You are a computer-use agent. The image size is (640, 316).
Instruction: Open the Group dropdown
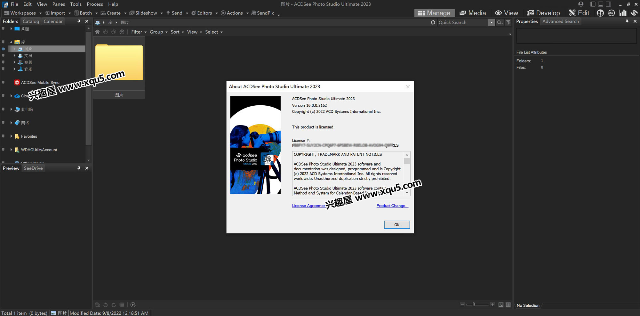[159, 32]
